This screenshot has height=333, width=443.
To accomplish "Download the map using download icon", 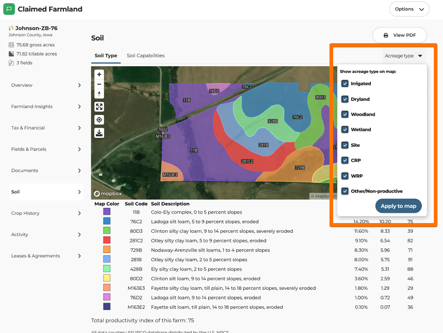I will (99, 133).
